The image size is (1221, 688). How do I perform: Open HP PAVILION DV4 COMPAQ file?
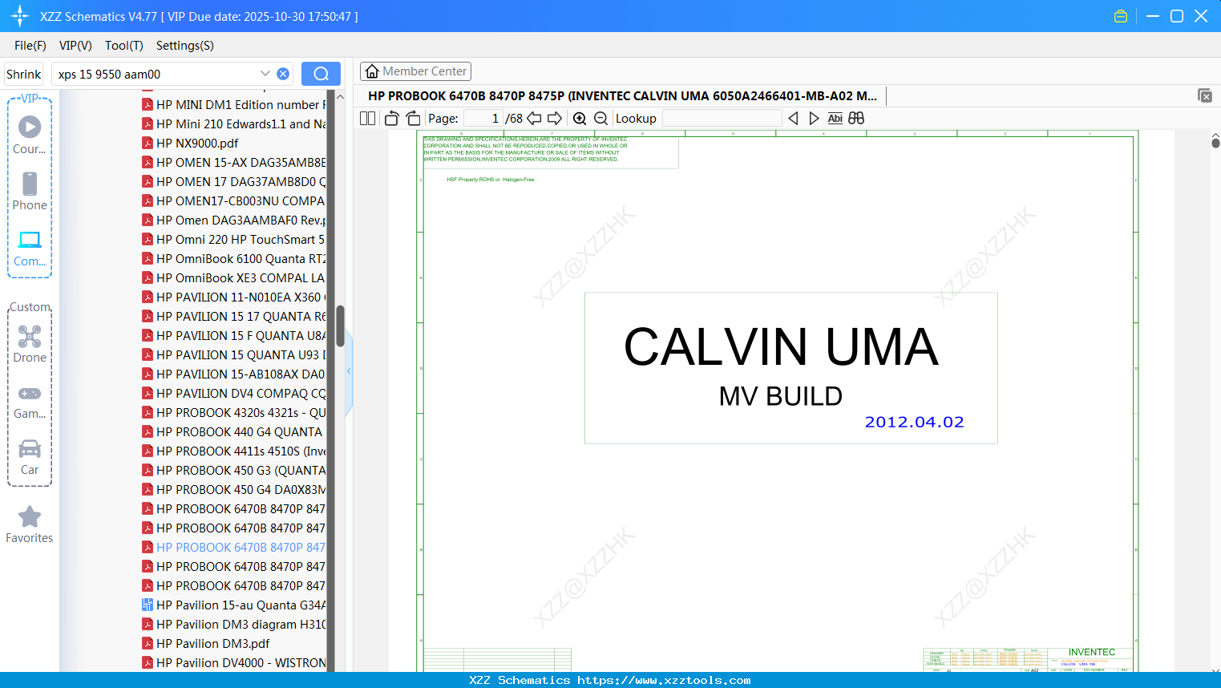(x=234, y=393)
